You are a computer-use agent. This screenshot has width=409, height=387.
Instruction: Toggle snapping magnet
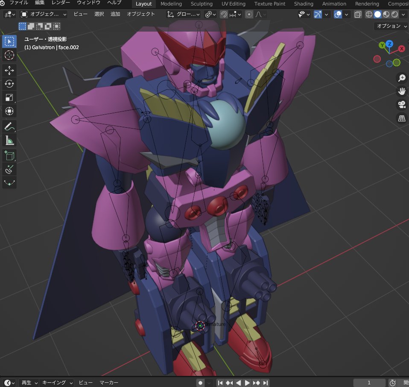click(x=224, y=15)
